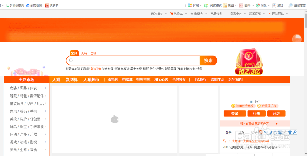
Task: Open the 奖多多 bookmark
Action: point(52,6)
